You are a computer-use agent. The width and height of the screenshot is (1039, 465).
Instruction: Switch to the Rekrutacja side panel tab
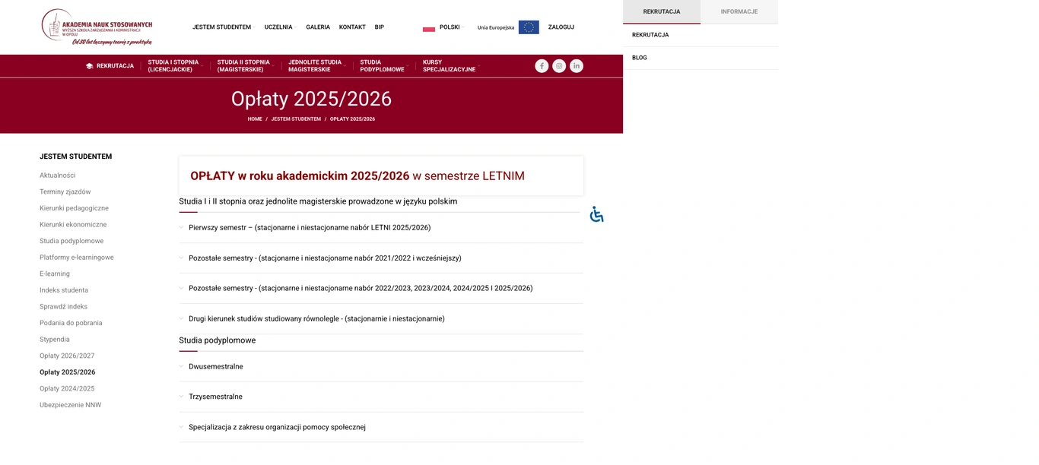point(662,11)
